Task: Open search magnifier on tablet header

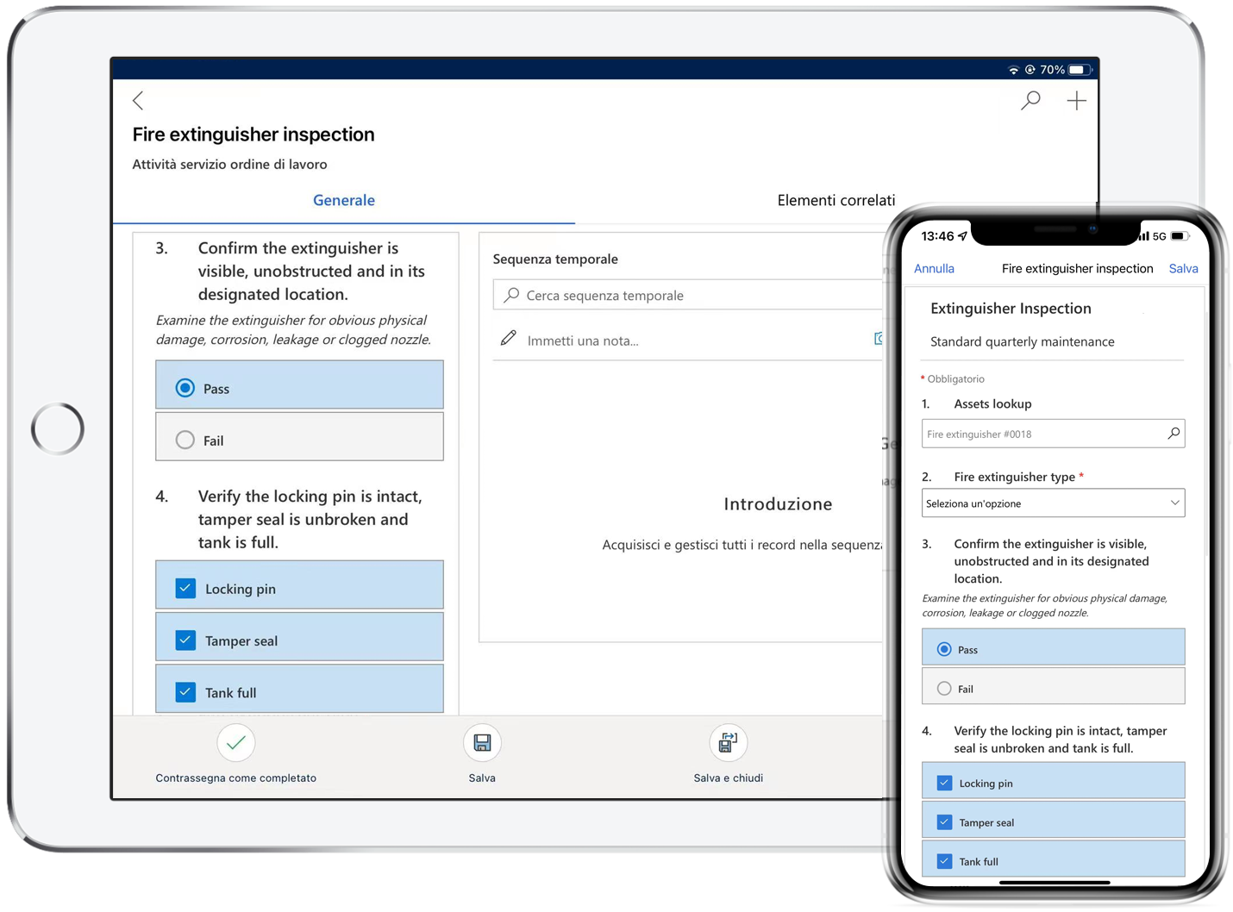Action: [1030, 101]
